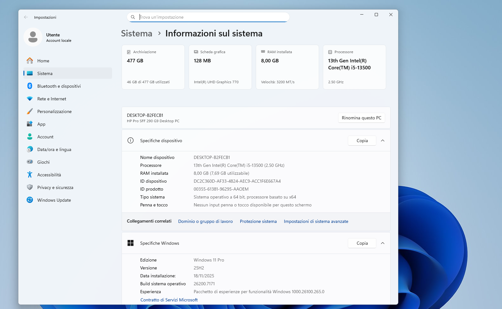This screenshot has height=309, width=502.
Task: Click the Data installazione value 18/11/2025
Action: click(x=204, y=276)
